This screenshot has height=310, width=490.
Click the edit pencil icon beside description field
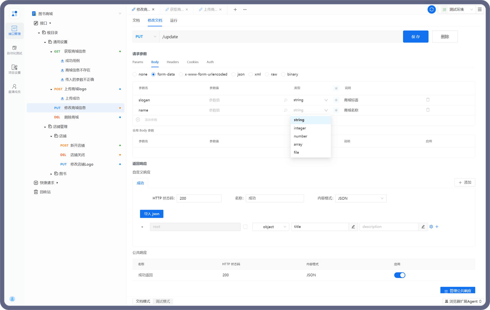point(423,227)
